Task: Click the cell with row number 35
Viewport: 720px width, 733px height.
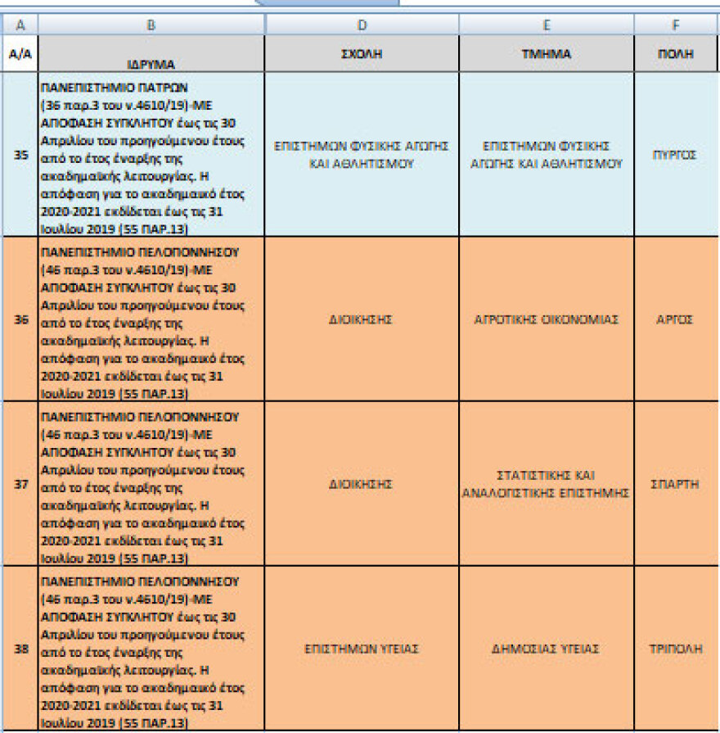Action: 20,155
